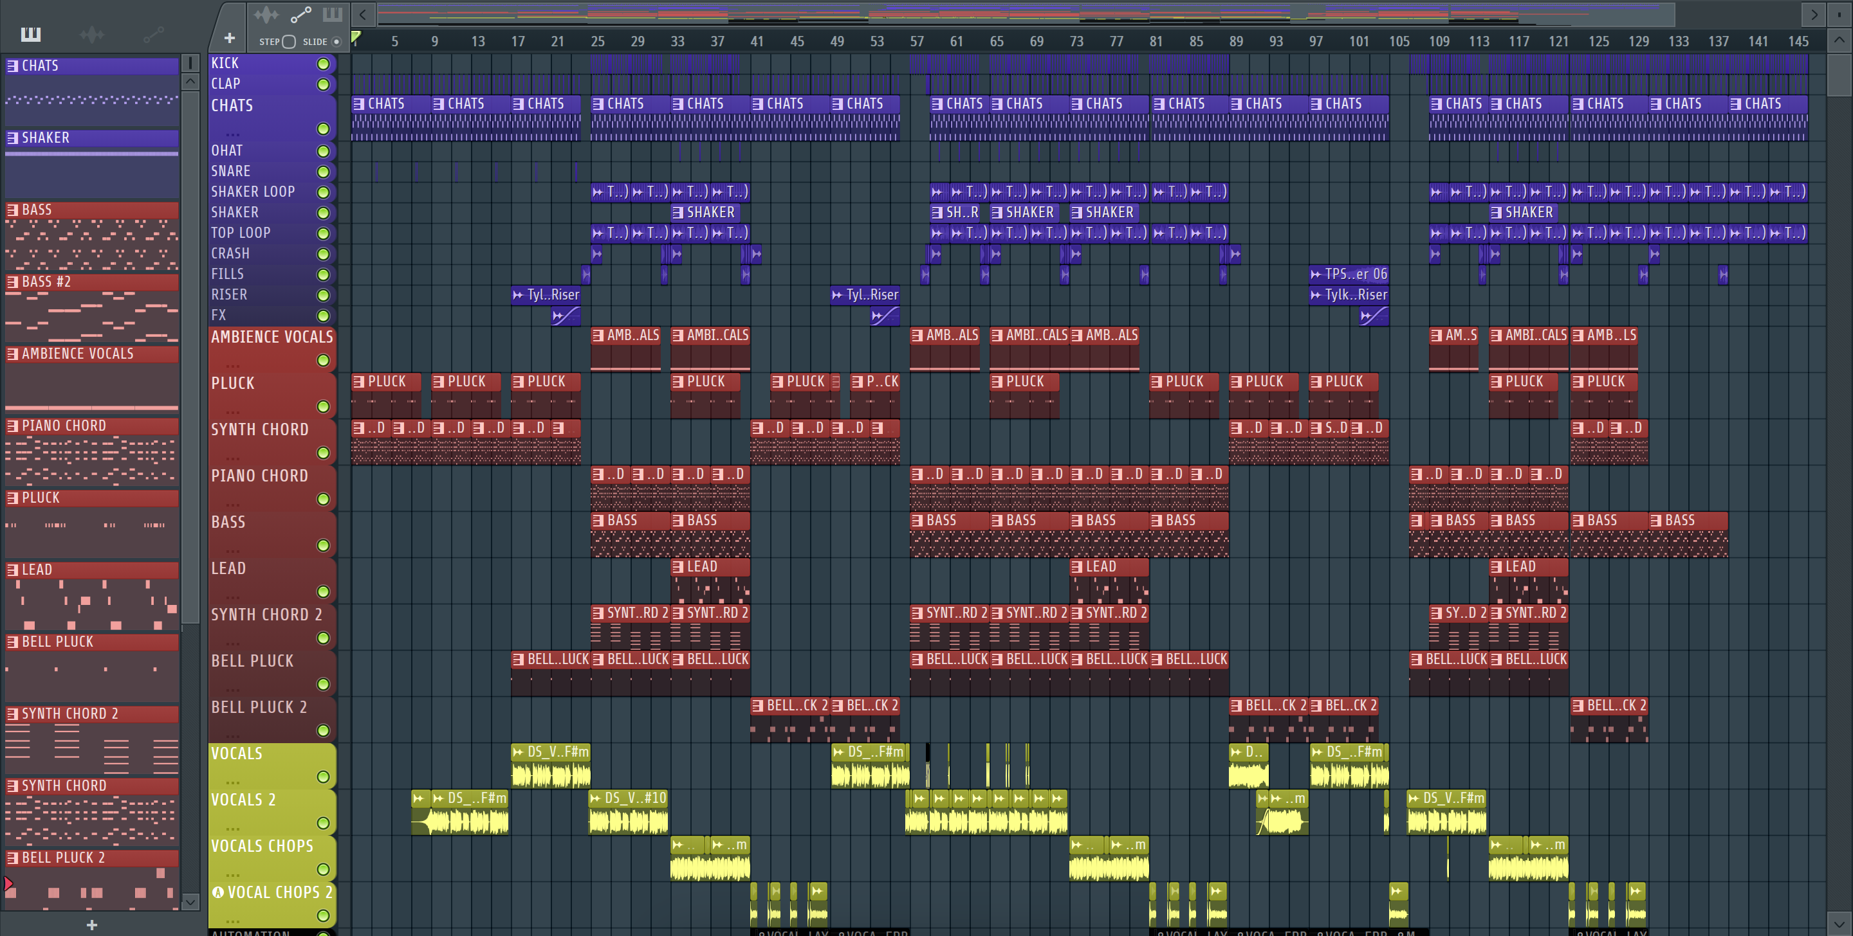Click the automation line icon above SLIDE
The height and width of the screenshot is (936, 1853).
300,14
